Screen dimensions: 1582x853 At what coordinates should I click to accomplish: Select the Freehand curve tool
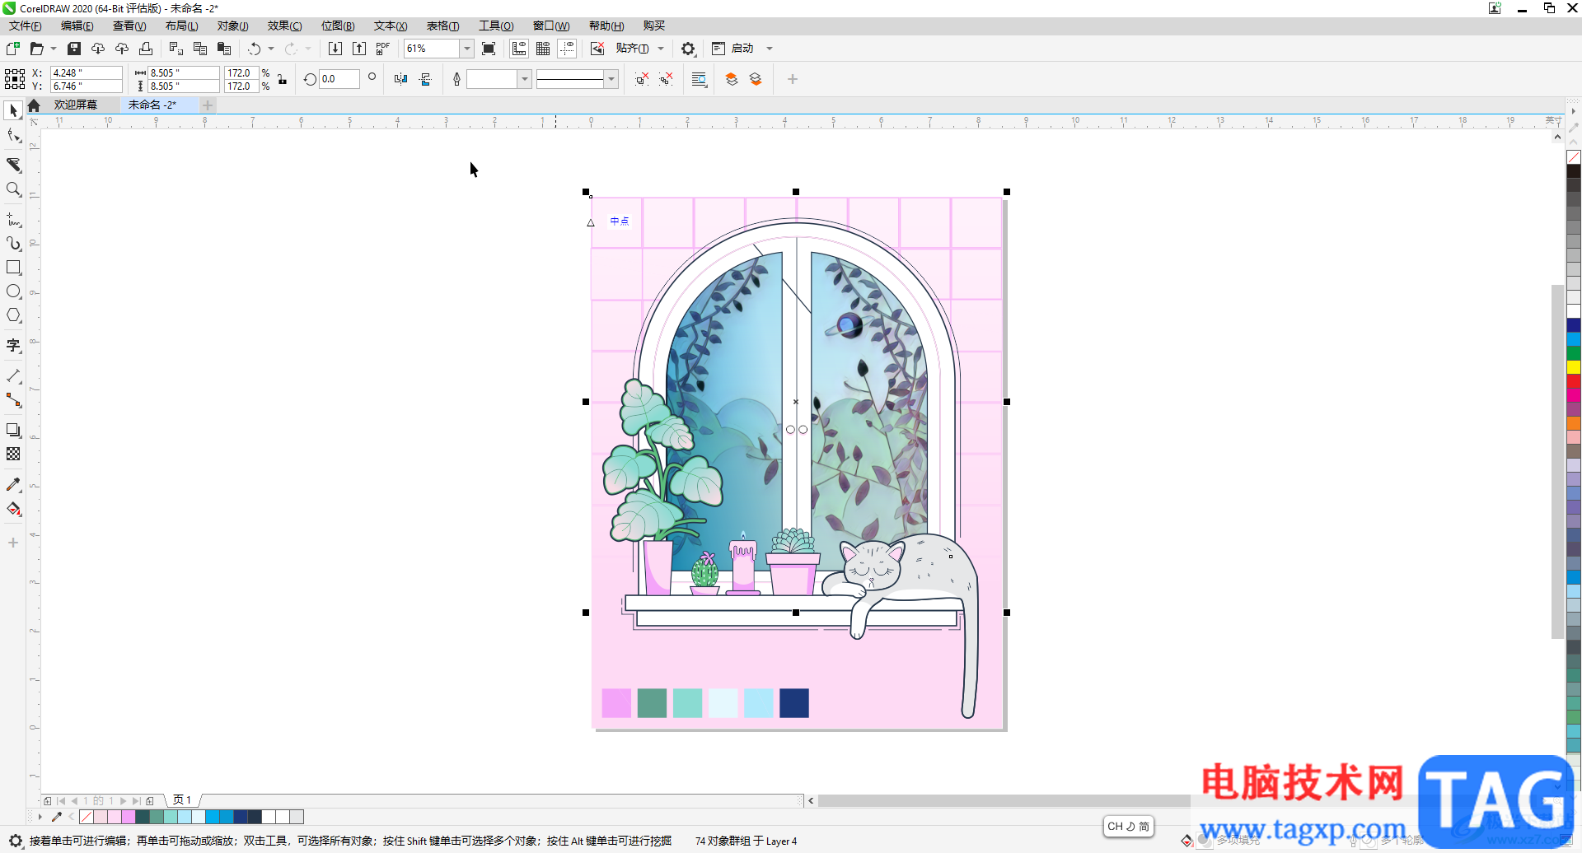(13, 220)
